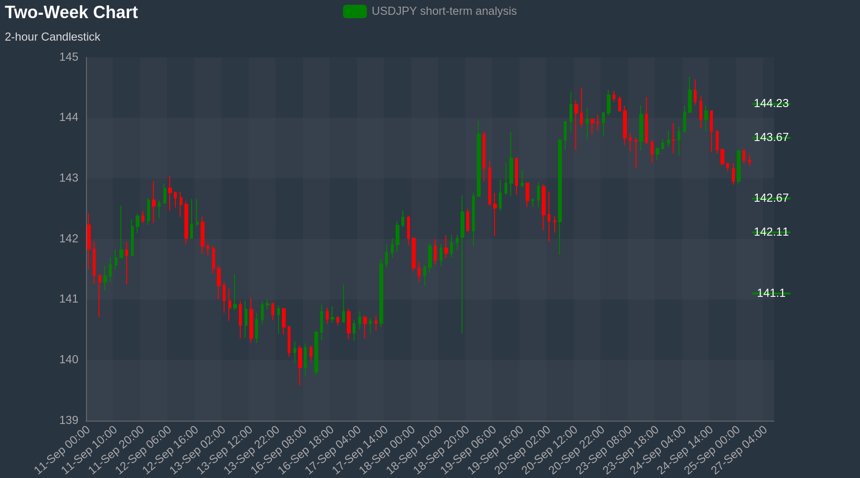Select the 144.23 price level label
Viewport: 860px width, 478px height.
pos(771,103)
